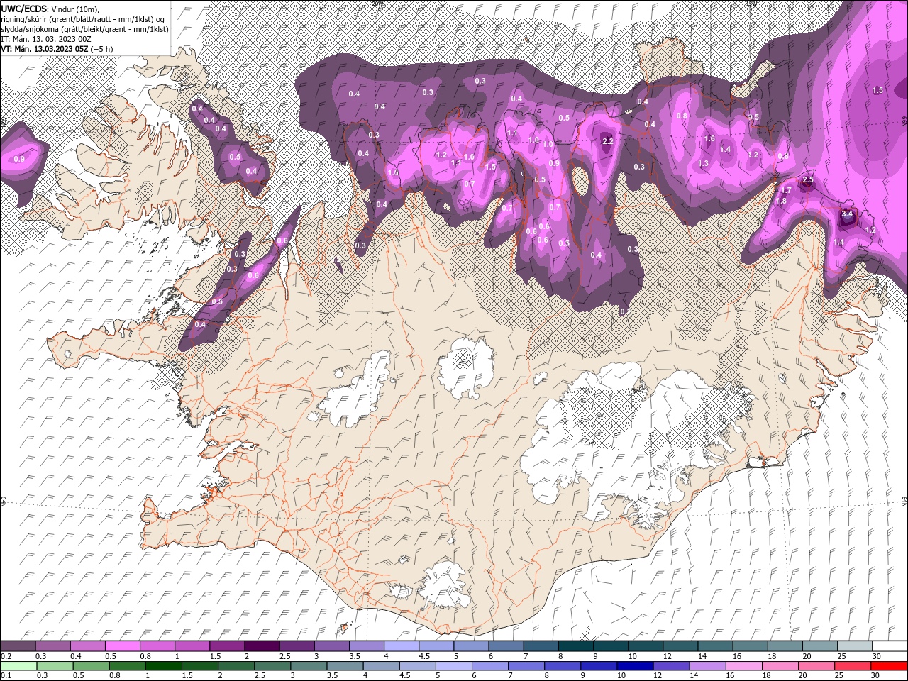
Task: Pick the 0.3 mauve swatch in snow scale
Action: click(53, 646)
